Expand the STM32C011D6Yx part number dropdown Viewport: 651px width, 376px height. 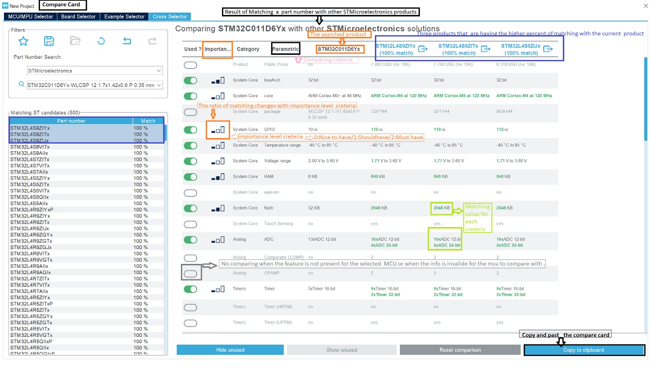point(95,85)
